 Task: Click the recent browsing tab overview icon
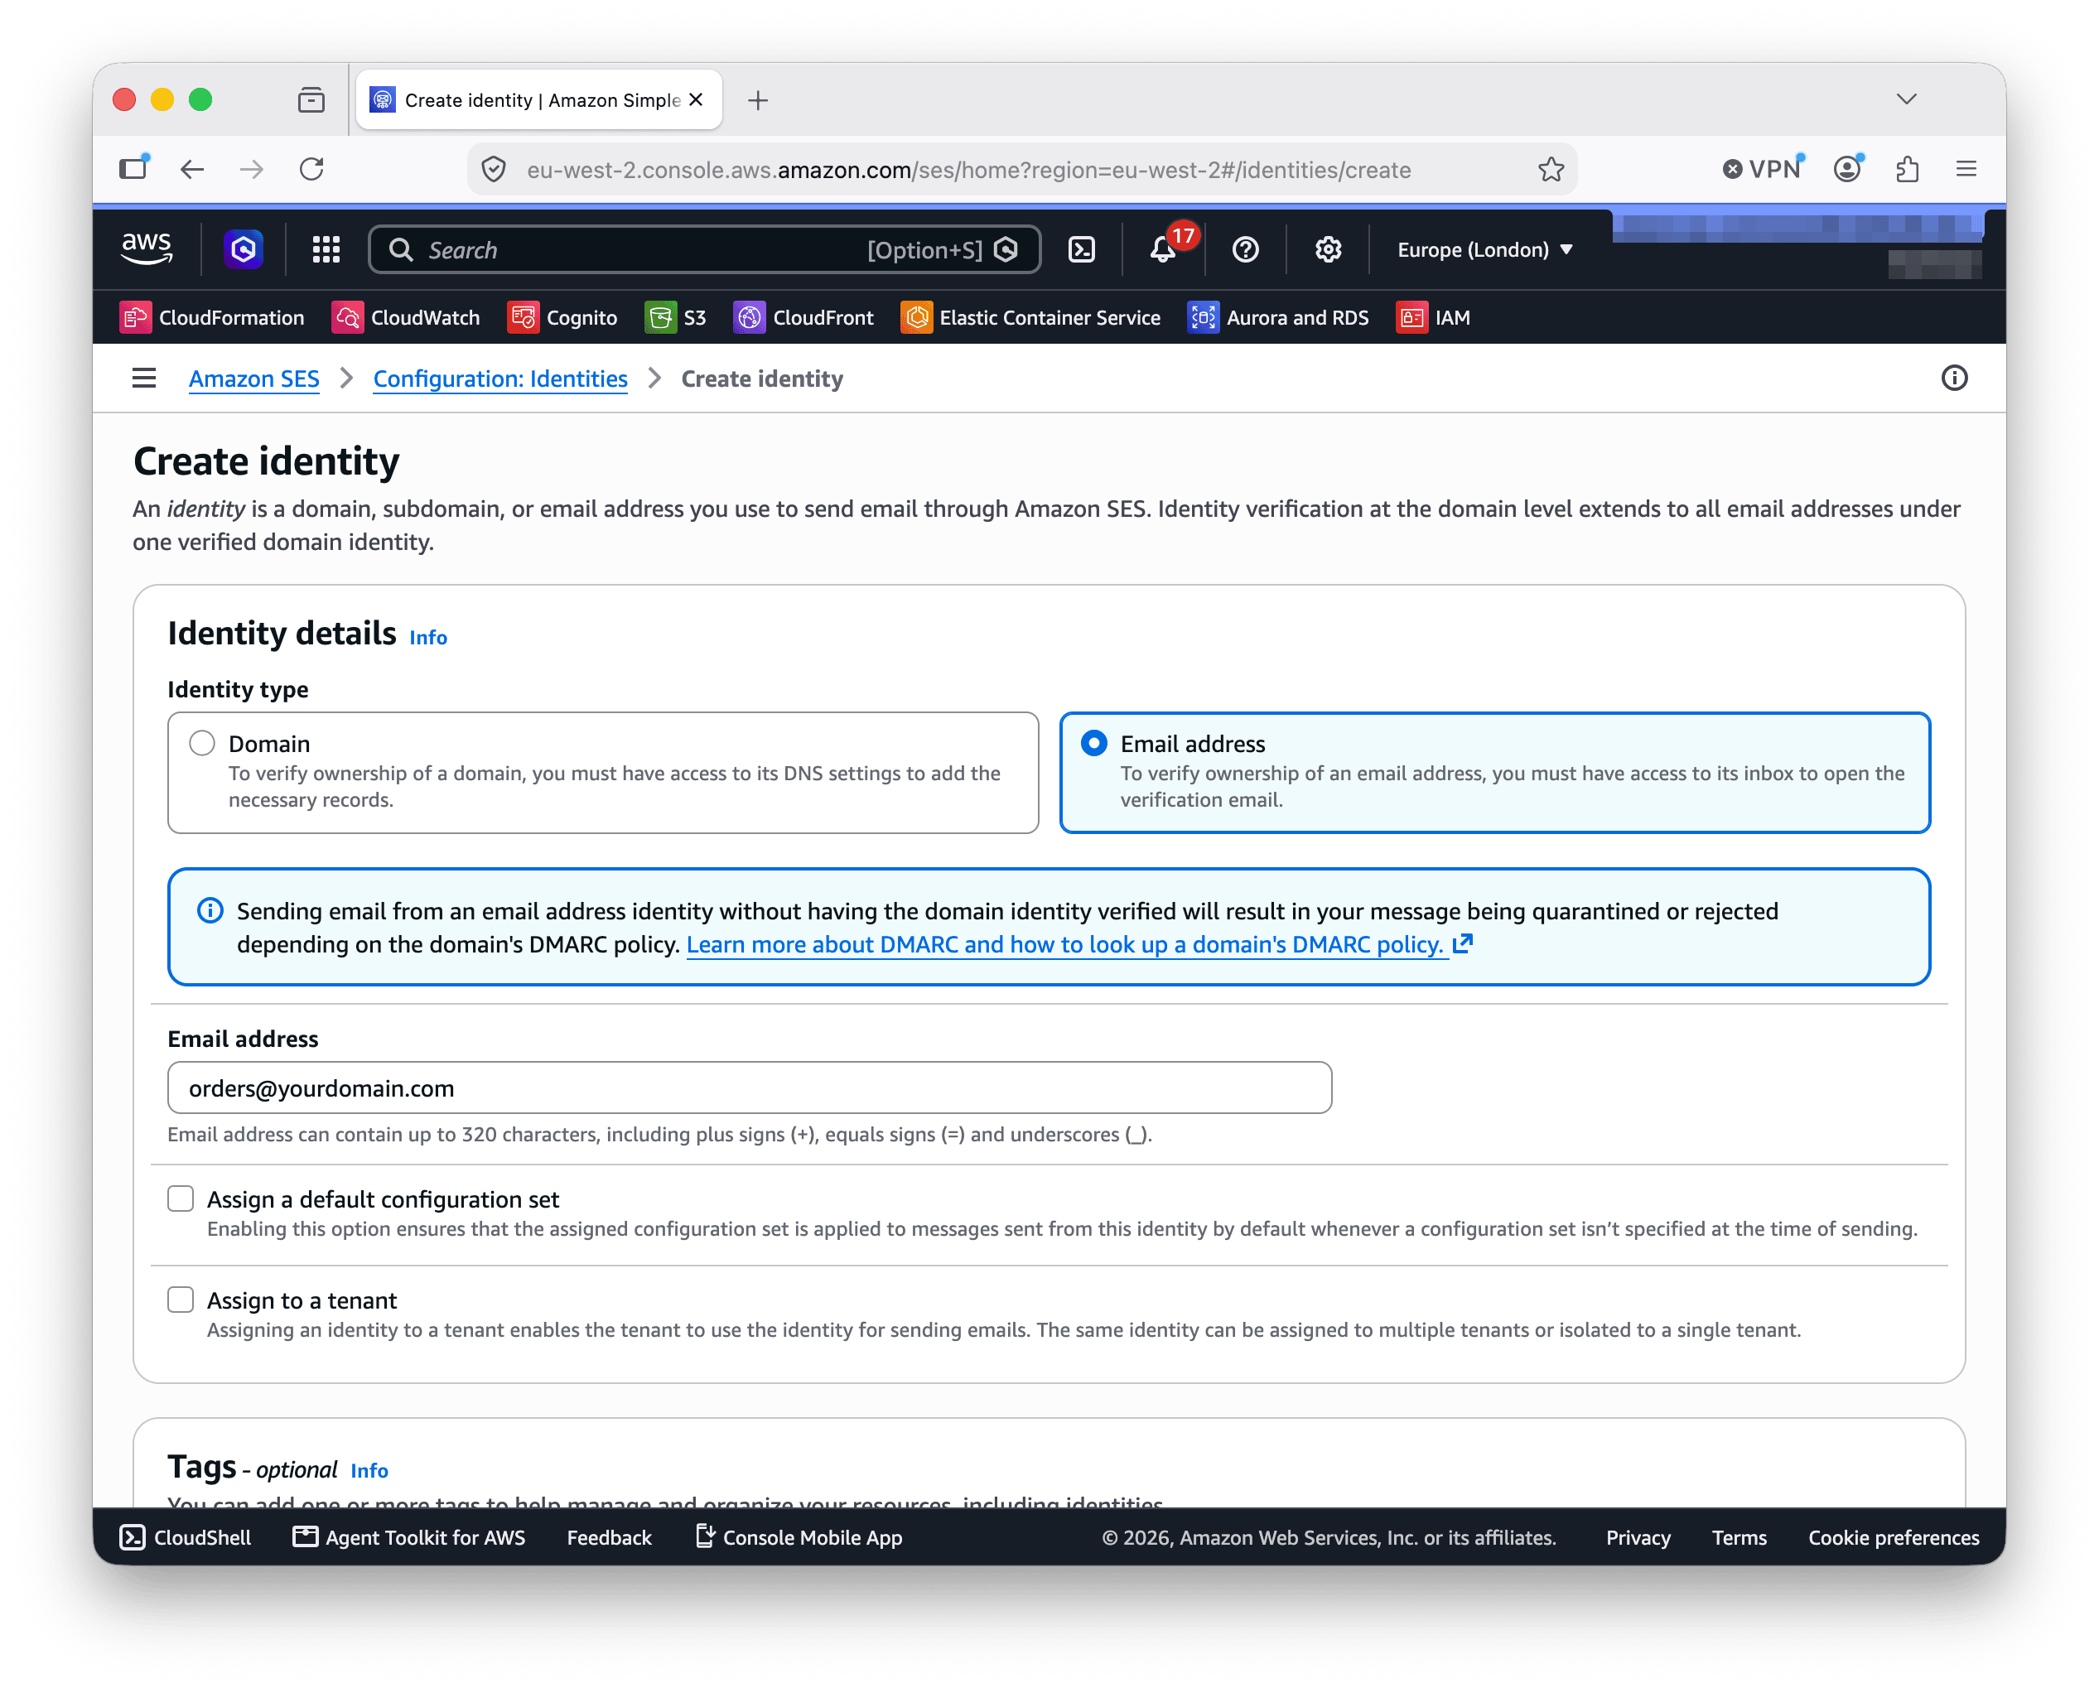(x=311, y=99)
